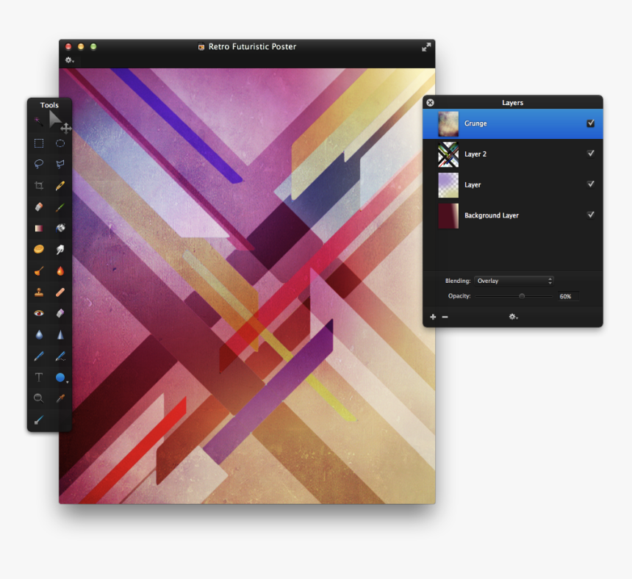The height and width of the screenshot is (579, 632).
Task: Select the Paint Bucket tool
Action: click(x=60, y=229)
